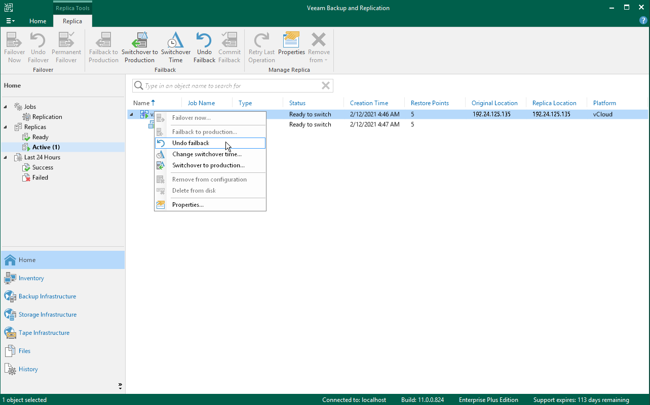This screenshot has width=650, height=405.
Task: Collapse the Last 24 Hours tree node
Action: (x=6, y=157)
